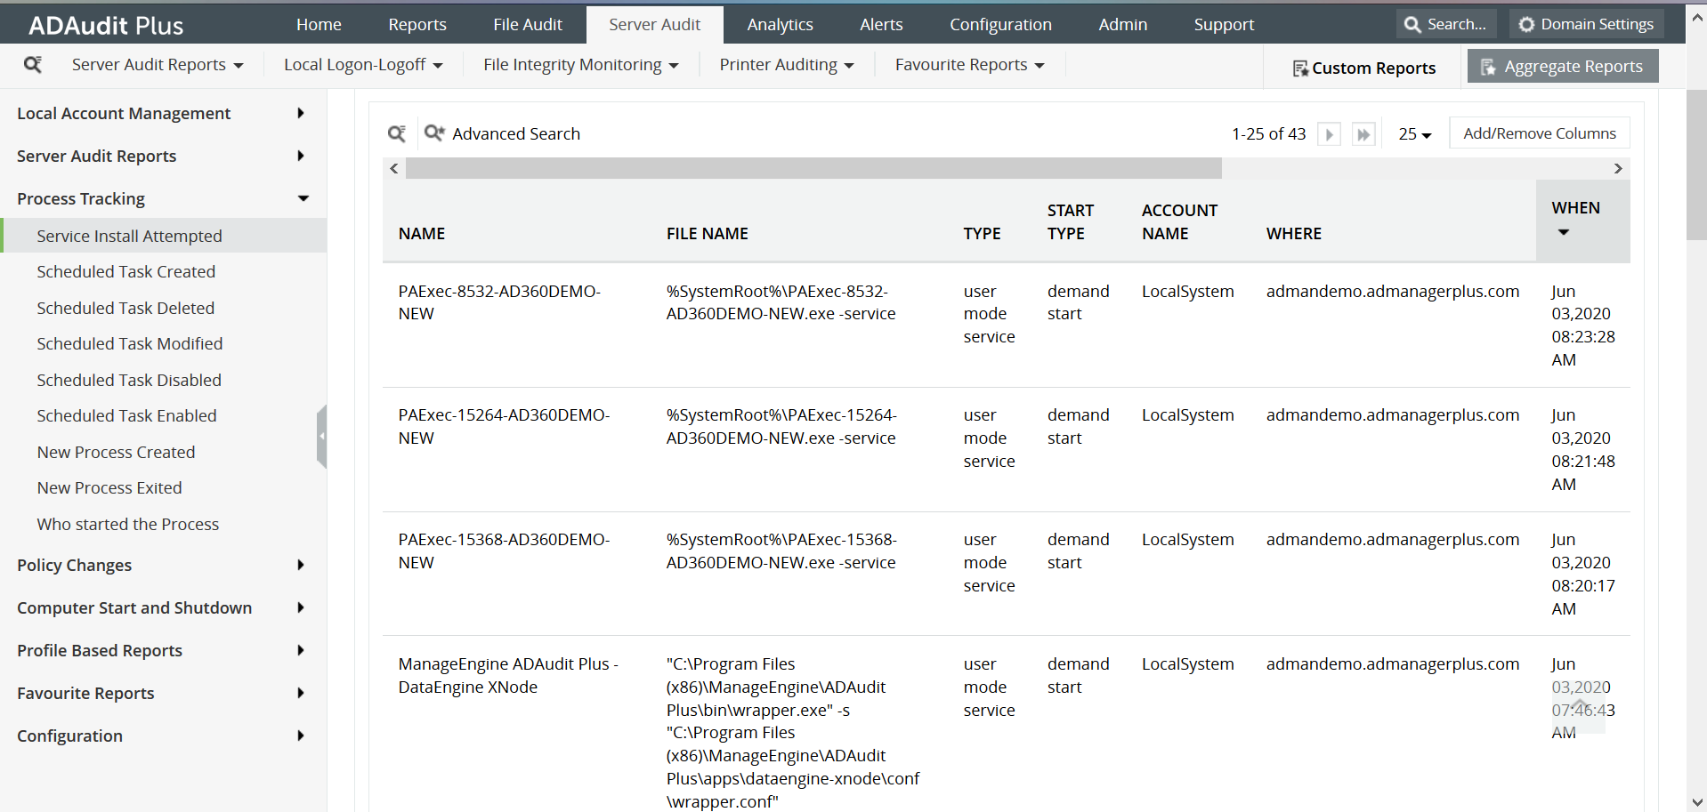
Task: Select the search icon in the left sidebar header
Action: 33,64
